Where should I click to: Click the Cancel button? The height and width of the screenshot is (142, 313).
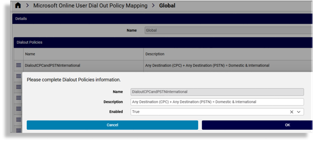click(x=112, y=125)
